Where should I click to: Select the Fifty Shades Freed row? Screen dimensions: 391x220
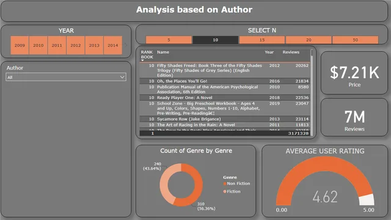(225, 70)
